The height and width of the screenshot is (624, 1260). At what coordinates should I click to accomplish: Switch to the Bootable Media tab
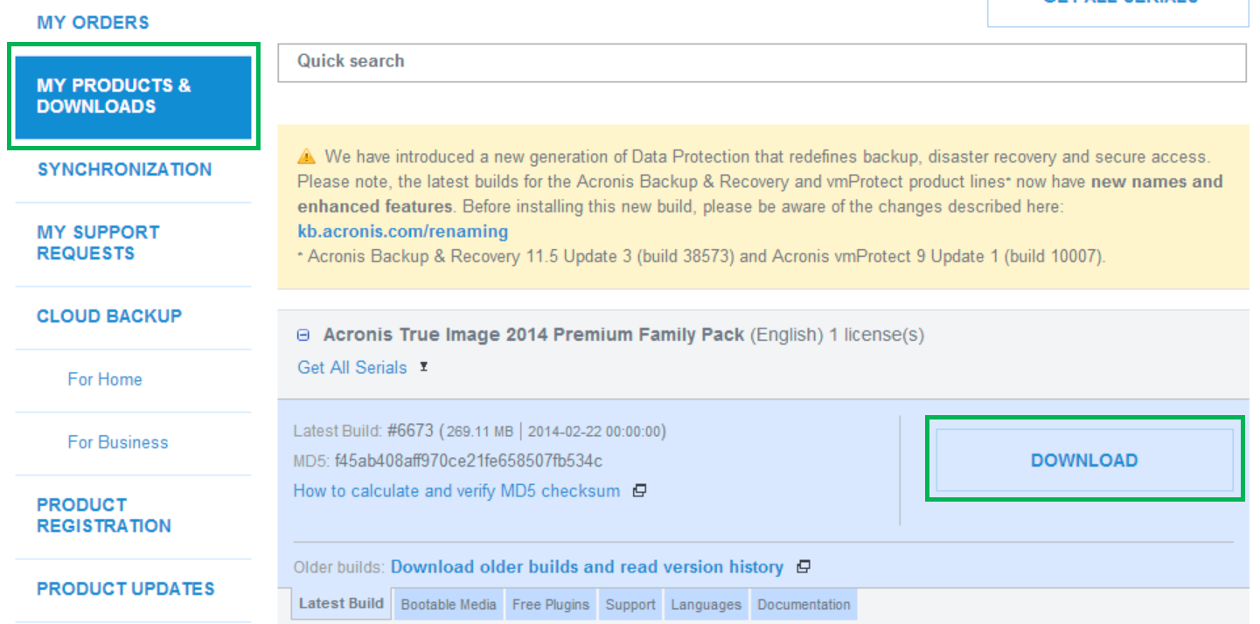tap(448, 603)
